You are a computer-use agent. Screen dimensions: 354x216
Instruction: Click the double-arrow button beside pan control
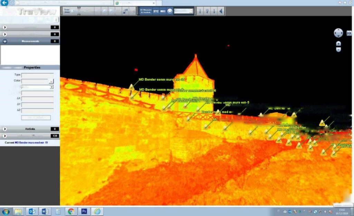[x=349, y=33]
